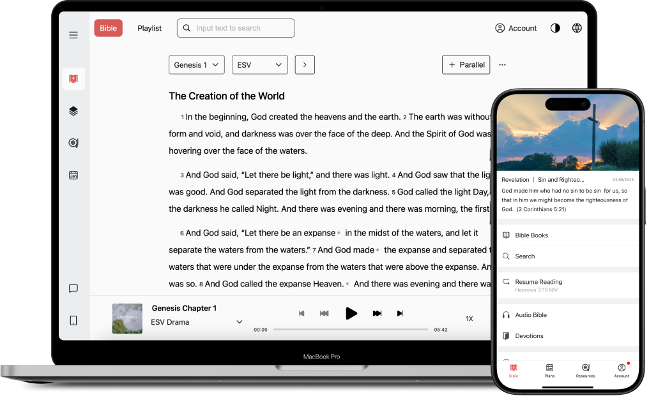Select the Bible book icon in sidebar
649x398 pixels.
73,79
